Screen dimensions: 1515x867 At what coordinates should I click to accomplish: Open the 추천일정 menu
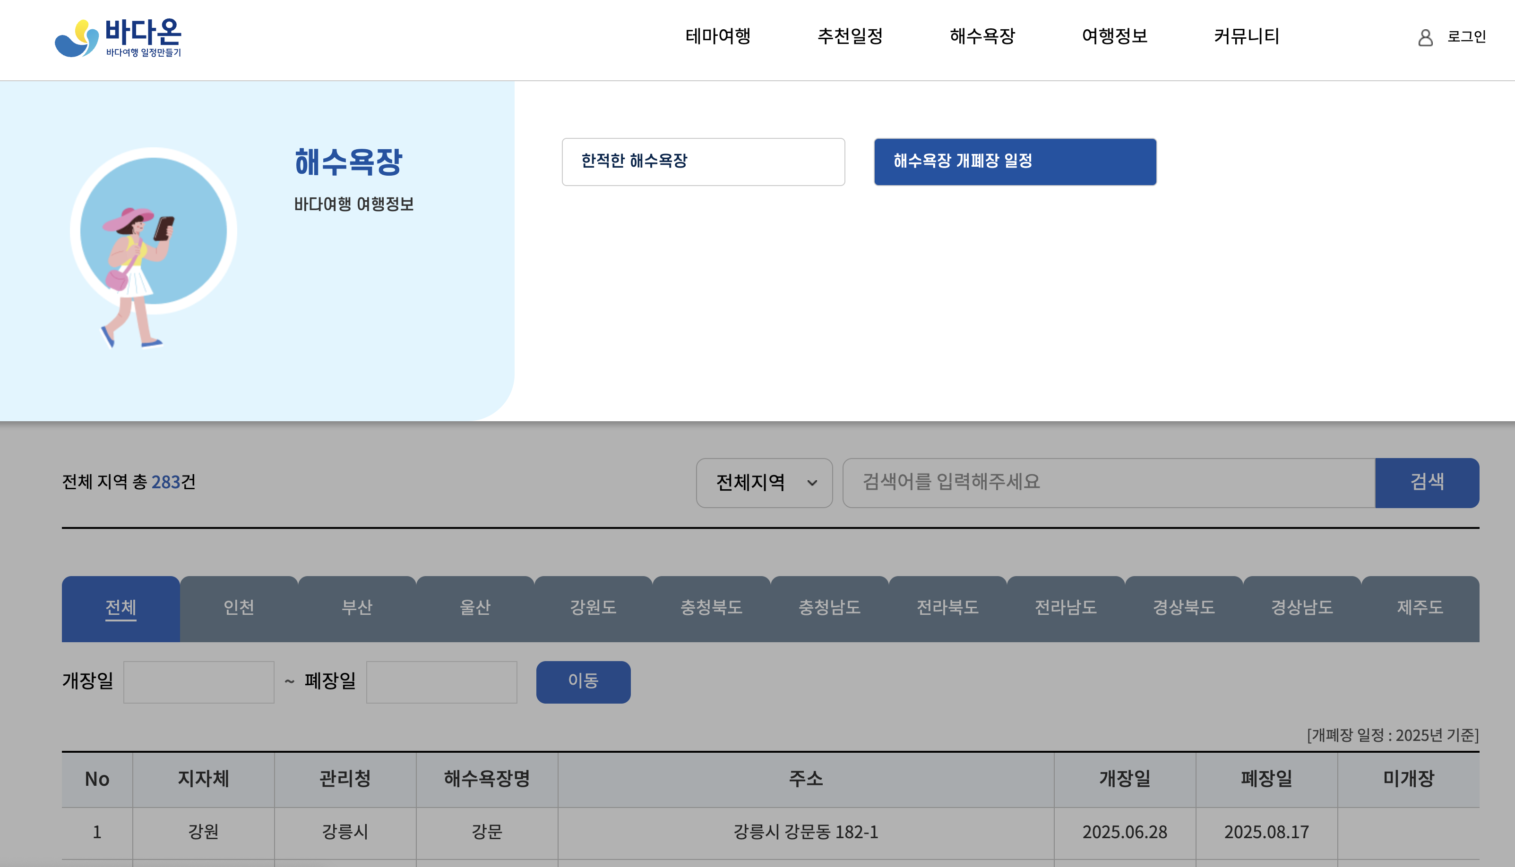click(850, 36)
